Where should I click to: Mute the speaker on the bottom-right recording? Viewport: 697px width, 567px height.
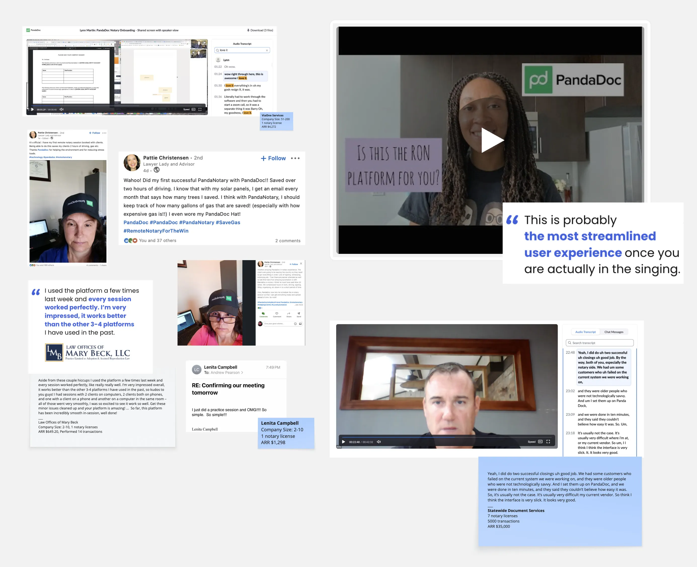379,442
